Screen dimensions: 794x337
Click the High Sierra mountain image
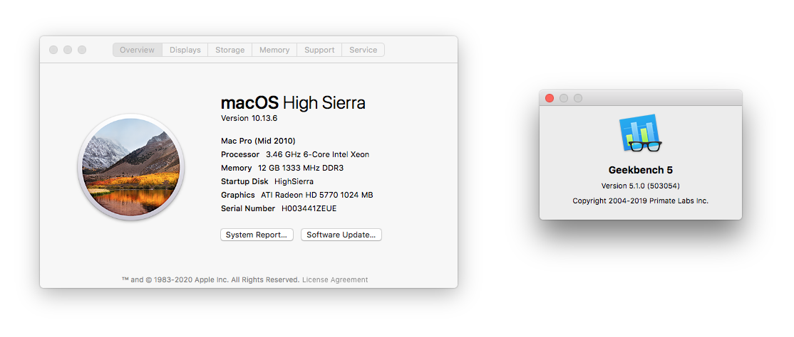130,167
